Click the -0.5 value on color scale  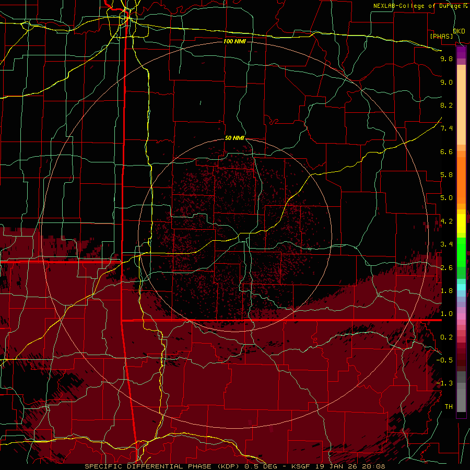[x=444, y=360]
